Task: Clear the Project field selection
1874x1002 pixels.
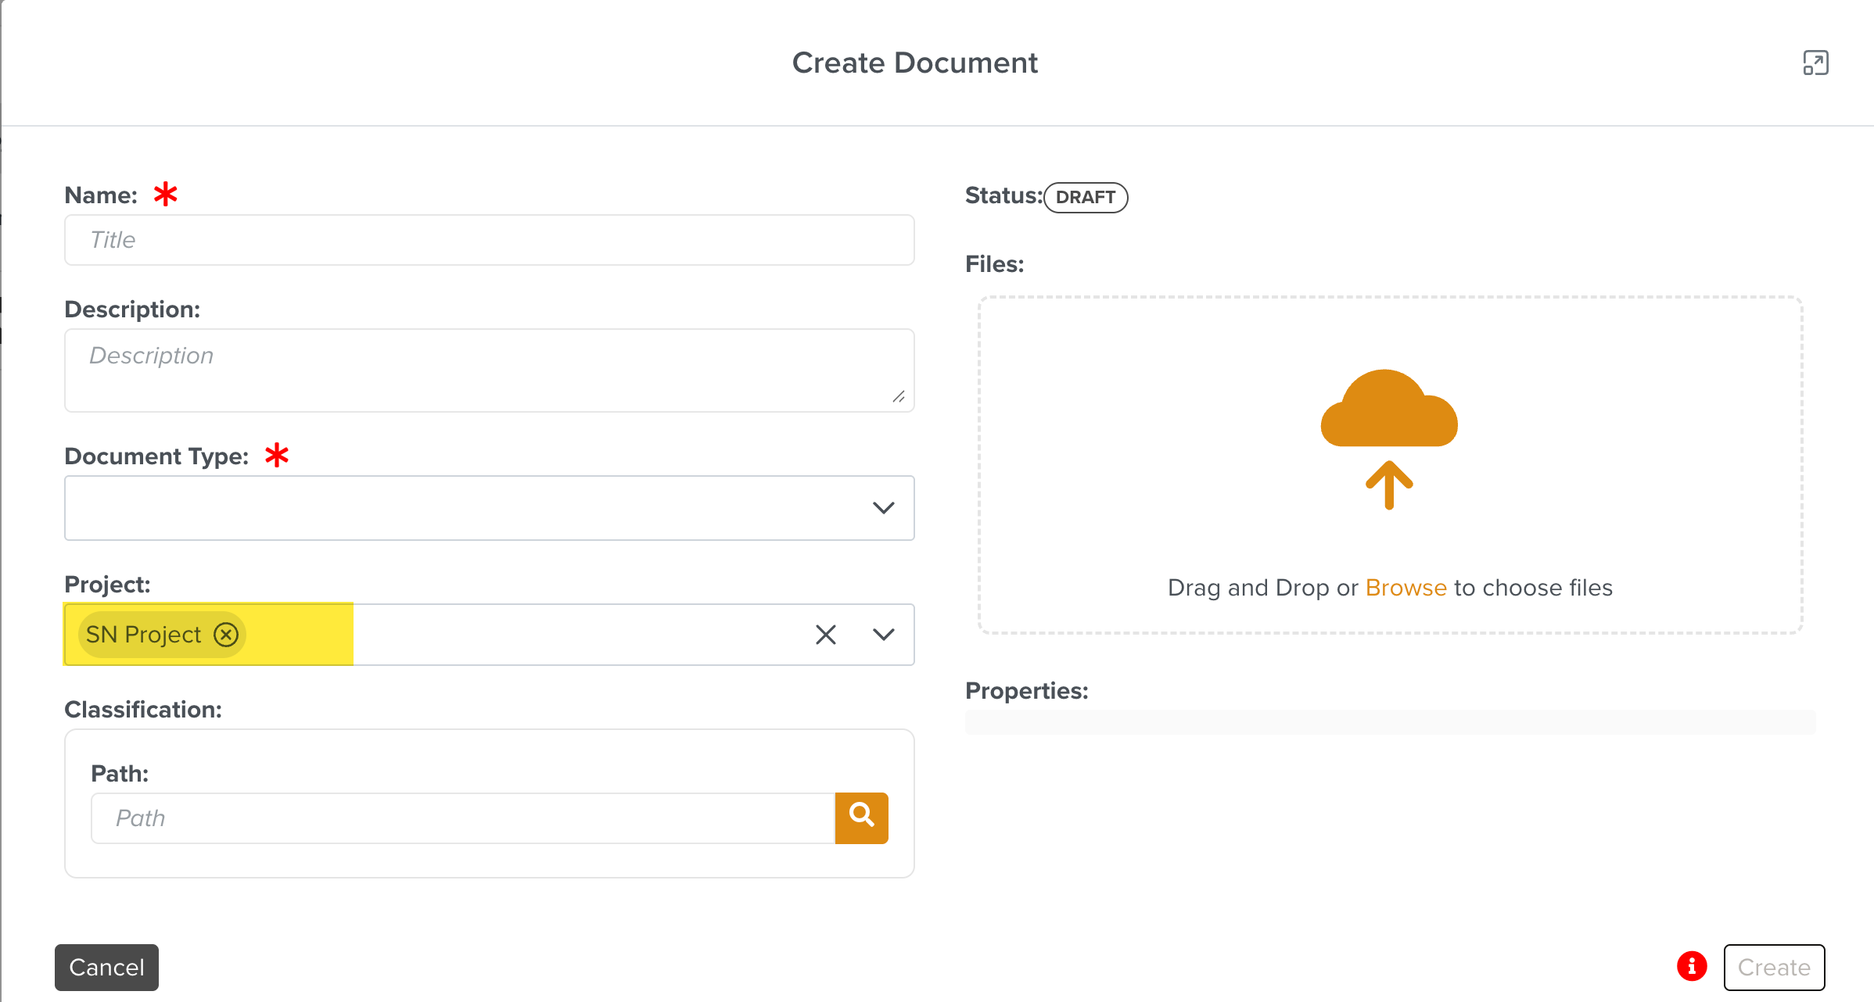Action: point(825,635)
